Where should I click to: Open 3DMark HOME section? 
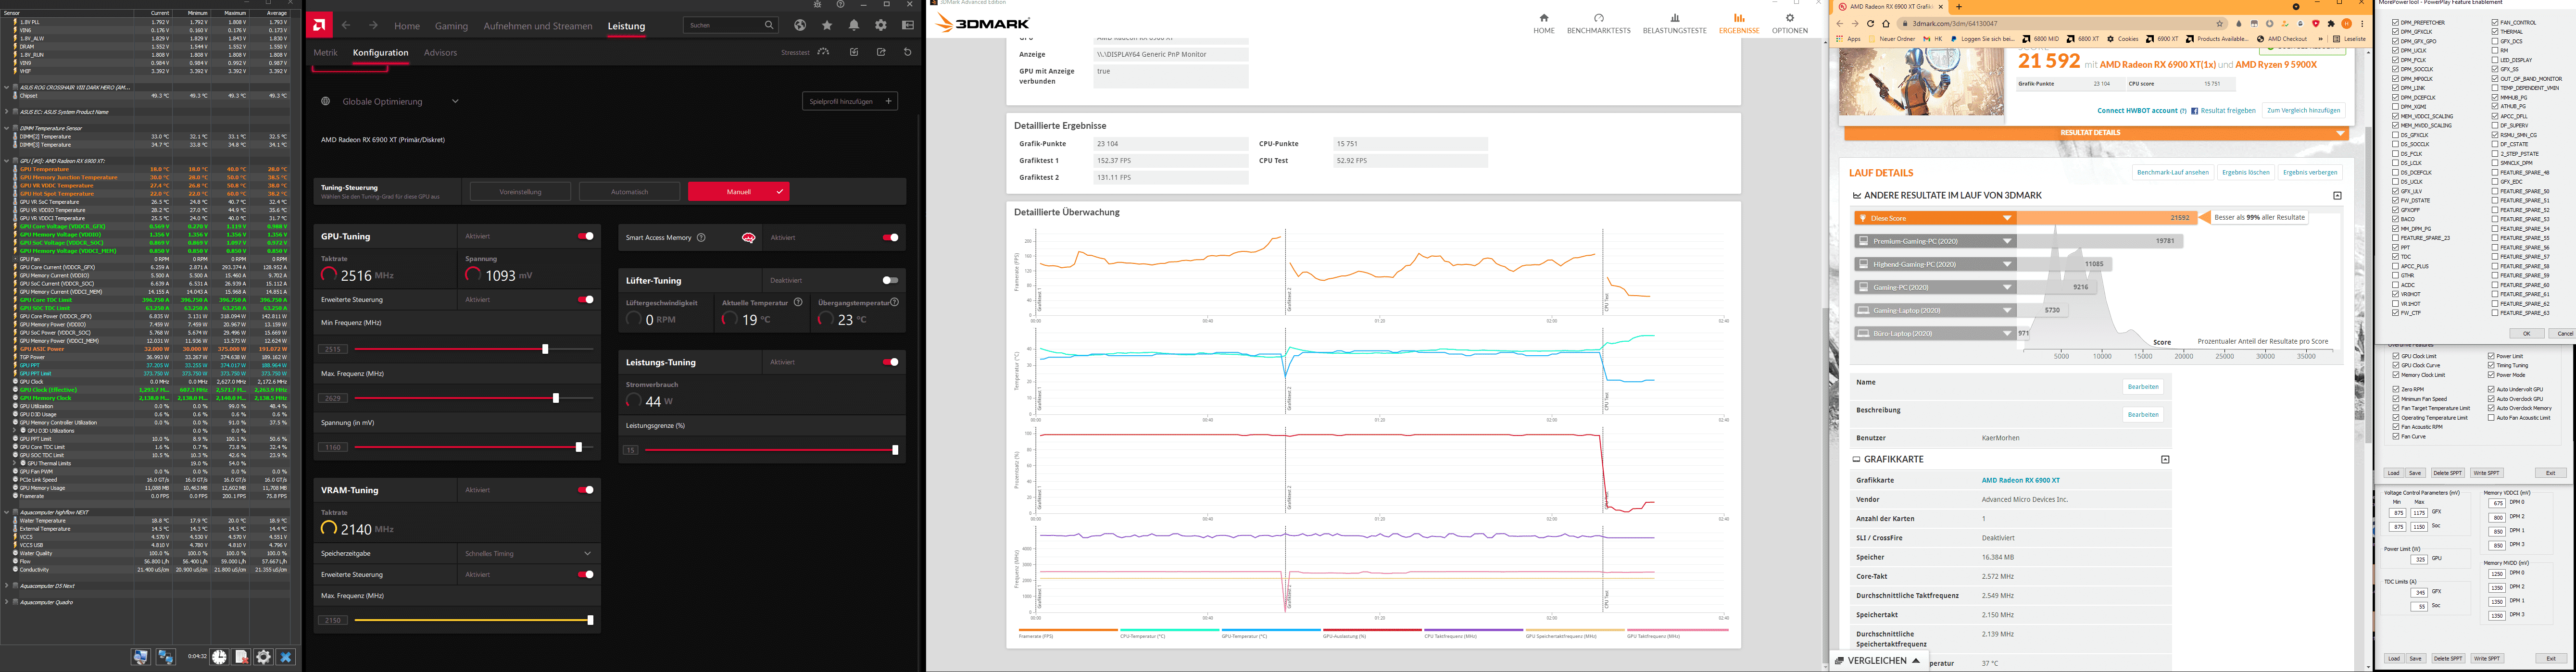coord(1544,23)
